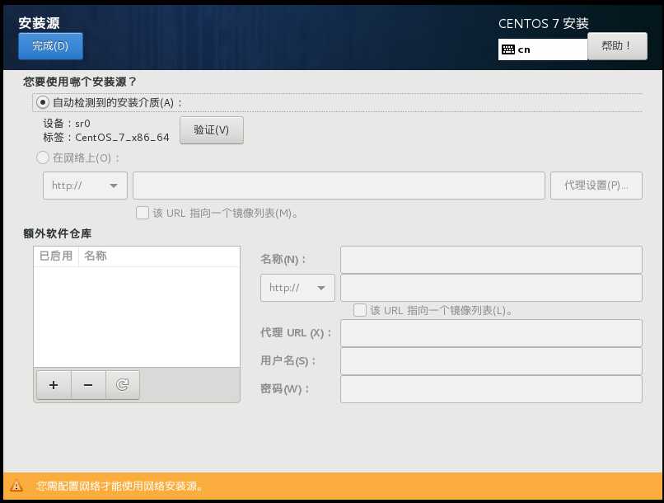Click the 验证(V) verify button

pos(212,130)
